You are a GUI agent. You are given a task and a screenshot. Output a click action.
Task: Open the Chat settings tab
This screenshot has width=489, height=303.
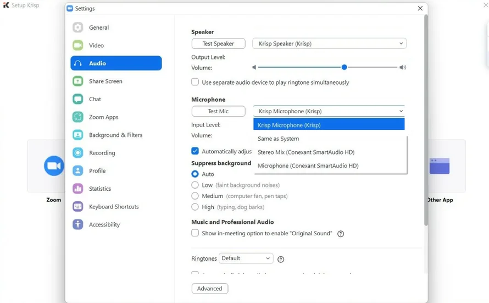116,99
